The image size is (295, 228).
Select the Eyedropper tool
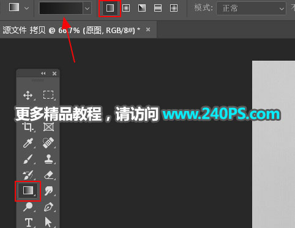28,143
